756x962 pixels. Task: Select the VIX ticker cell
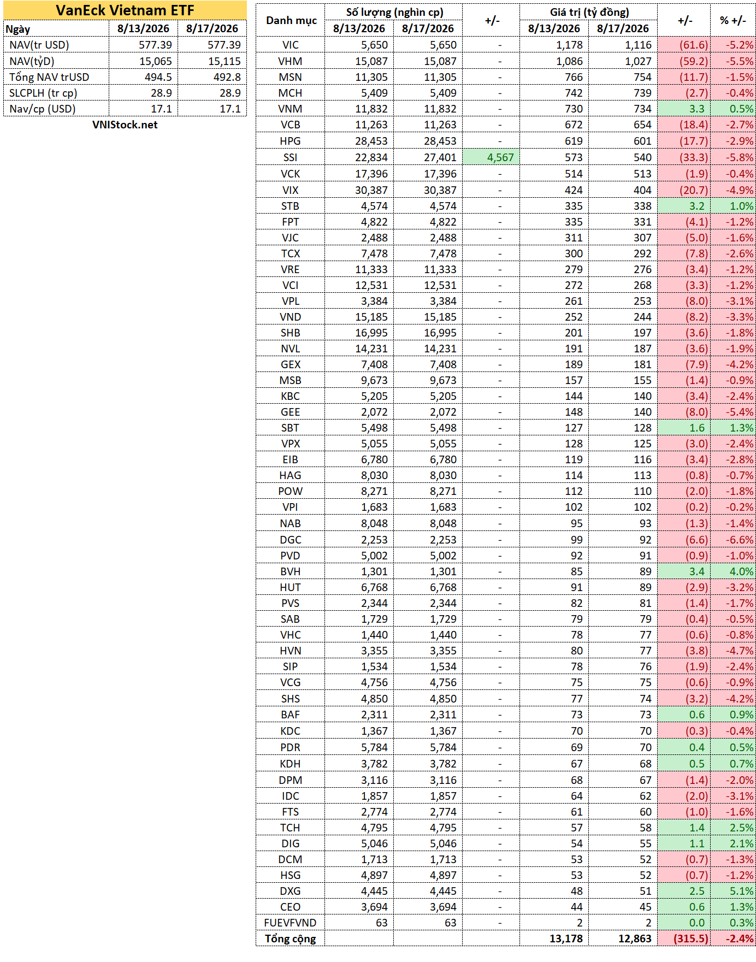pos(291,190)
